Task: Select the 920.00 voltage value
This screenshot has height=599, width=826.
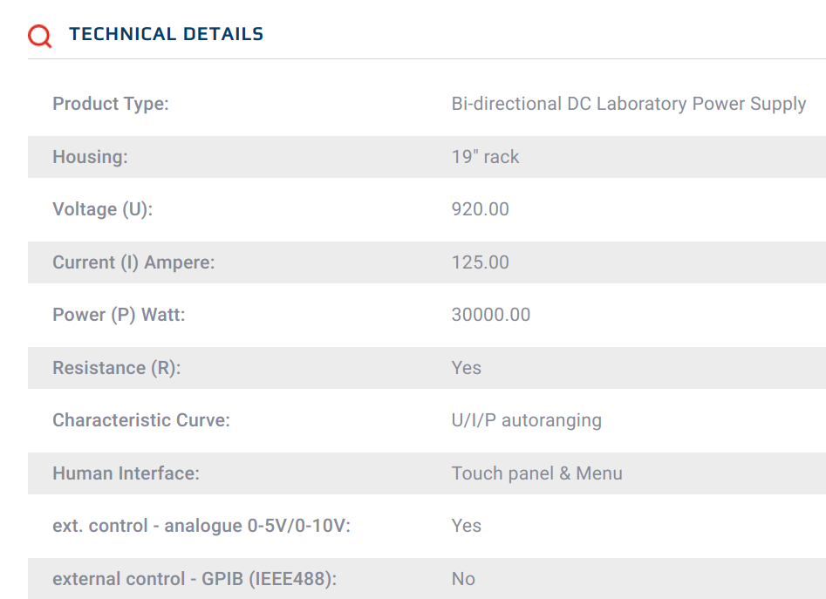Action: (x=480, y=209)
